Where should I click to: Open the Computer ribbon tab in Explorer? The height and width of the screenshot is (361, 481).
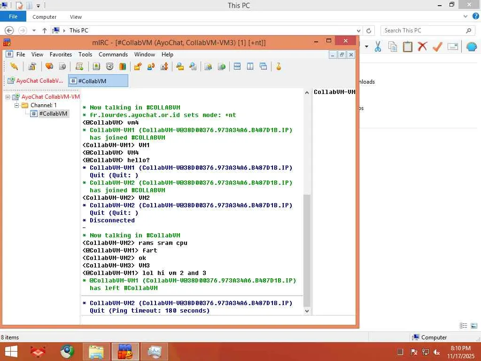45,17
